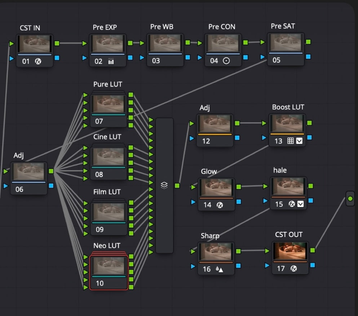Click the grid LUT icon on node 13
This screenshot has height=316, width=358.
(291, 141)
